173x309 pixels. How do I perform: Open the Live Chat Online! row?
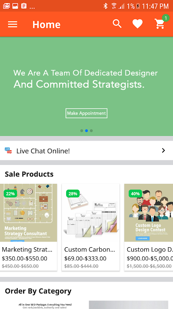pos(86,151)
